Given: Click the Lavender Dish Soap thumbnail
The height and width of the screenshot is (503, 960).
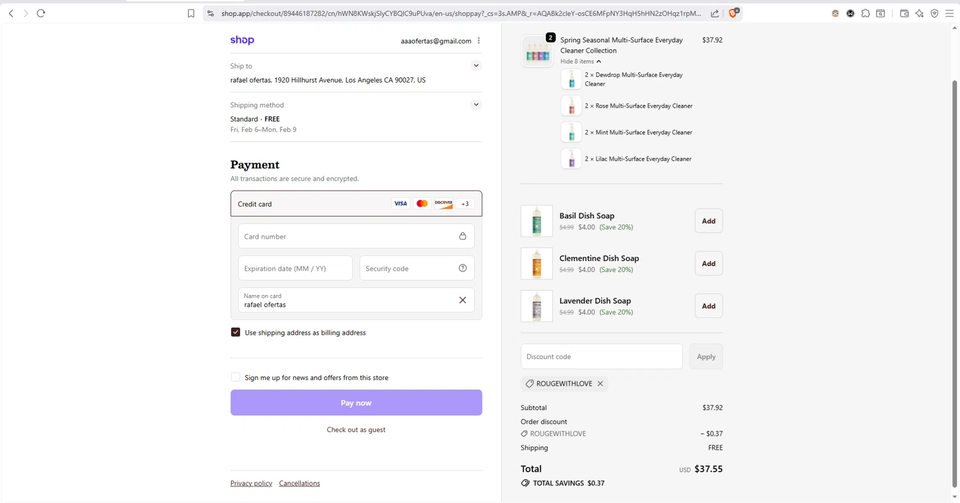Looking at the screenshot, I should point(537,306).
